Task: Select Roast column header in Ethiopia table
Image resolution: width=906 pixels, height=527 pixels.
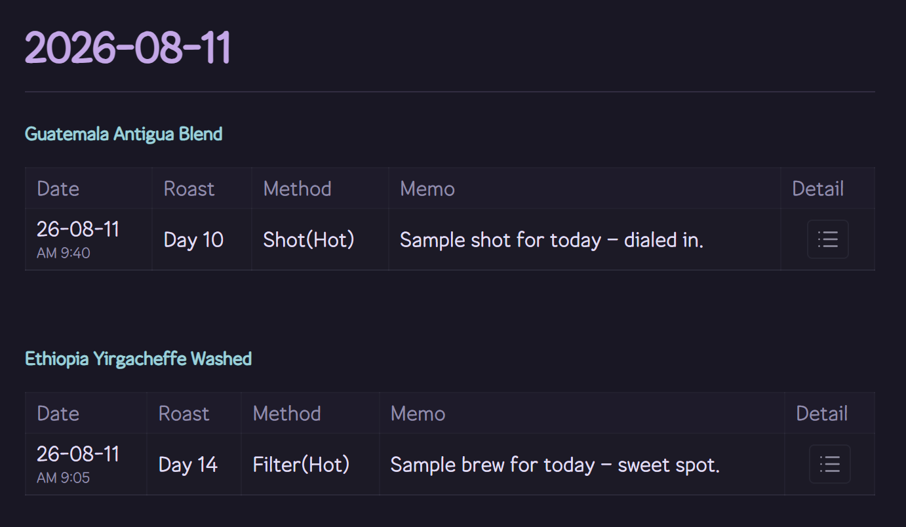Action: pyautogui.click(x=184, y=414)
